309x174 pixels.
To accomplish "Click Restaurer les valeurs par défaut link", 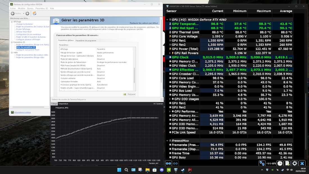I will click(144, 23).
